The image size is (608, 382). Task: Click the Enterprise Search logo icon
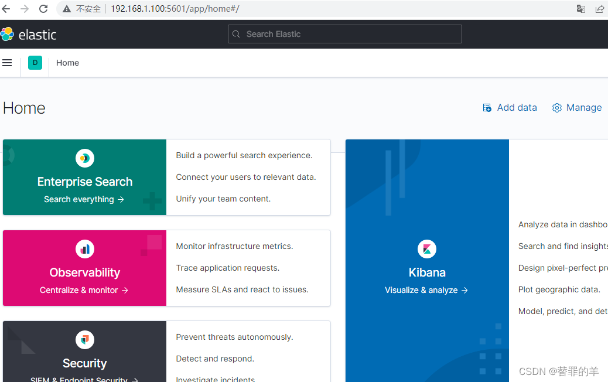pos(85,158)
